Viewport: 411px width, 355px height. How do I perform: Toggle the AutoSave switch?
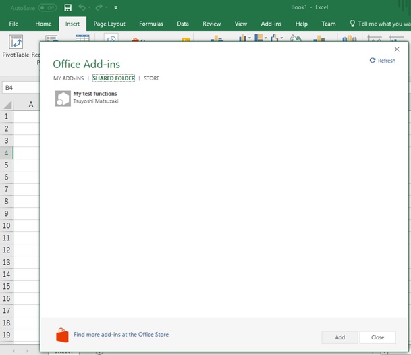pyautogui.click(x=47, y=8)
